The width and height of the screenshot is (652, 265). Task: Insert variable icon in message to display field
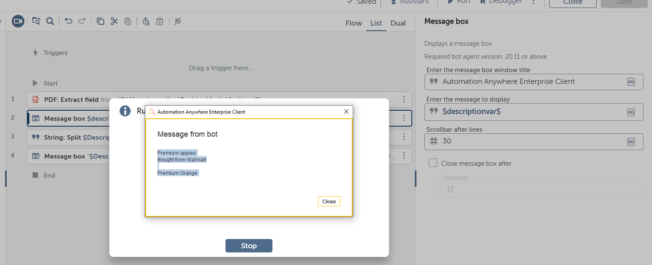click(631, 112)
